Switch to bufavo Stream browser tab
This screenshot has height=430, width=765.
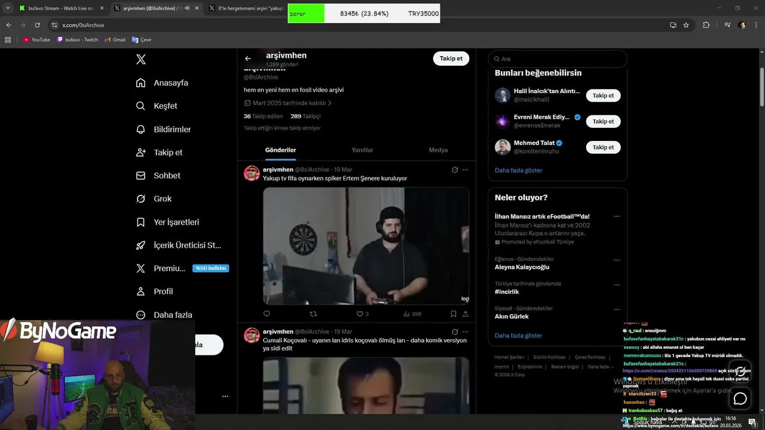click(x=61, y=8)
